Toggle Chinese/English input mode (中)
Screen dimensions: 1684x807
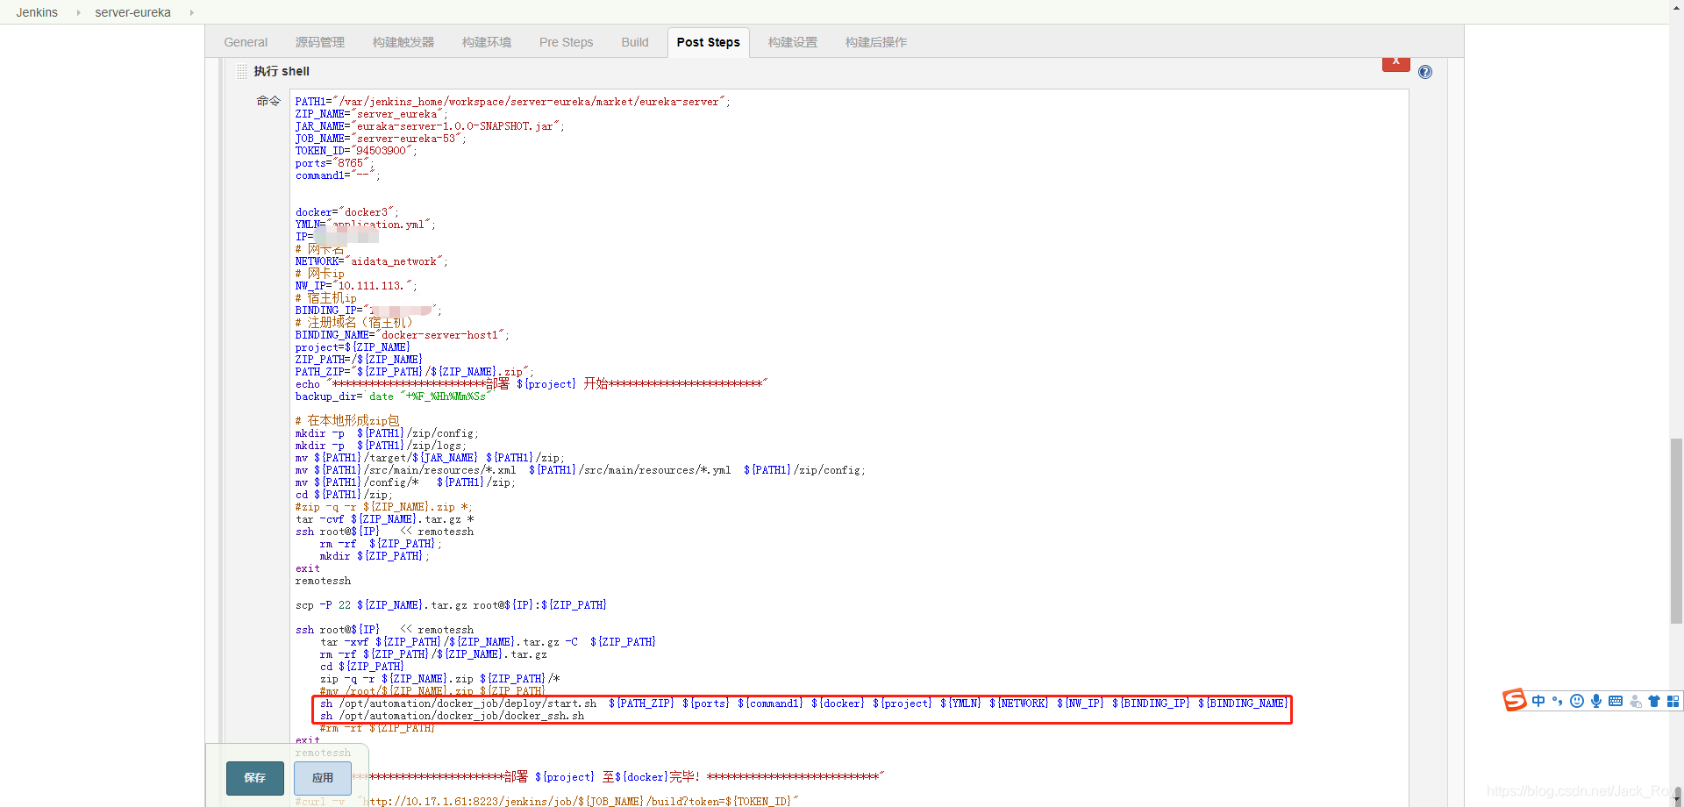1538,701
